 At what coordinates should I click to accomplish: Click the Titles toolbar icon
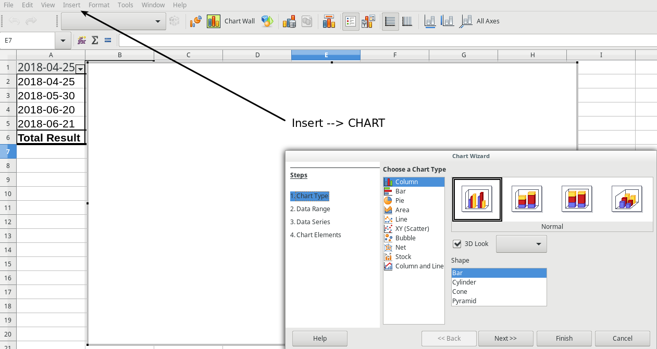(329, 21)
